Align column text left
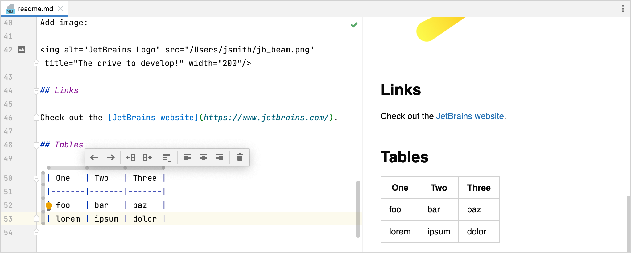The height and width of the screenshot is (253, 631). pos(187,157)
